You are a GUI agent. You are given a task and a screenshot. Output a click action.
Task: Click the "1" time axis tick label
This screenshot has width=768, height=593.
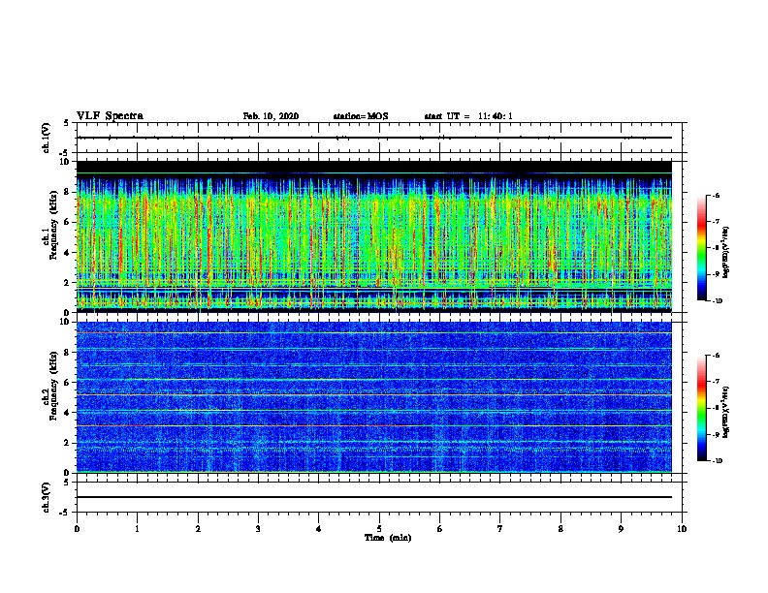click(137, 529)
